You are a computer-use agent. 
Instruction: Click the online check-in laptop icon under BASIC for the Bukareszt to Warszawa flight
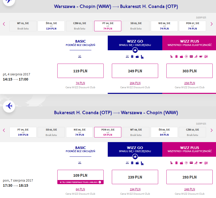coord(80,163)
